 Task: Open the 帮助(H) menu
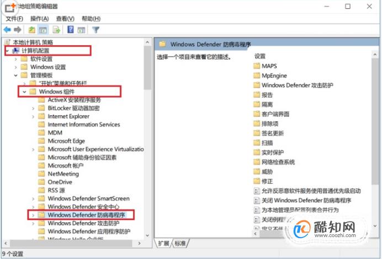[91, 19]
